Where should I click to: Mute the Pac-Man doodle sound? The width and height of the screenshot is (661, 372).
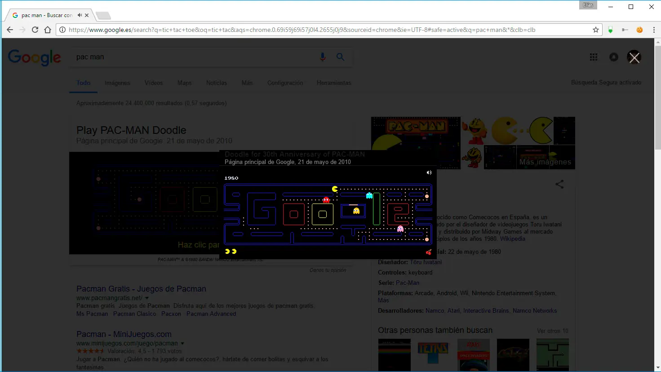pyautogui.click(x=429, y=173)
